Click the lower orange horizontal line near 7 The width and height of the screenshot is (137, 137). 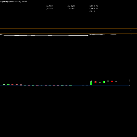[x=68, y=33]
